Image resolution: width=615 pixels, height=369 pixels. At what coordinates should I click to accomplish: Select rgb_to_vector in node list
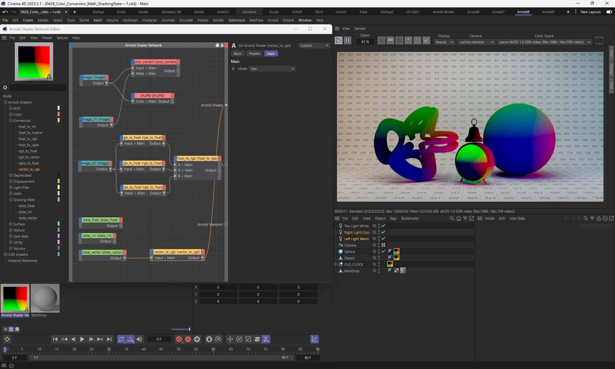pyautogui.click(x=29, y=157)
